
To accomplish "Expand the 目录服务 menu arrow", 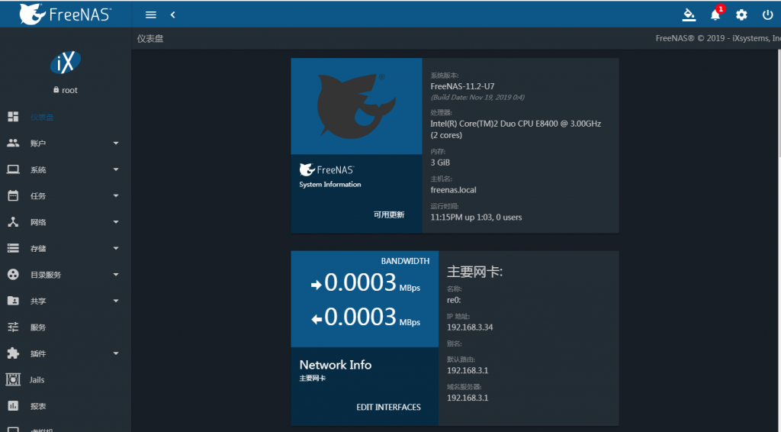I will (116, 275).
